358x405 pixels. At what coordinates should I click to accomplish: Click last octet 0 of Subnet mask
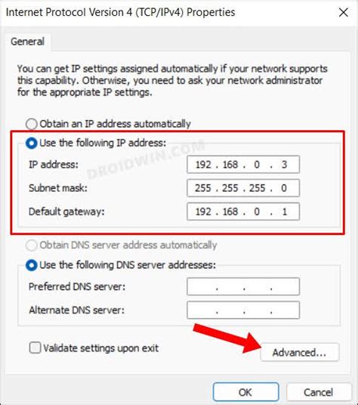pos(284,188)
